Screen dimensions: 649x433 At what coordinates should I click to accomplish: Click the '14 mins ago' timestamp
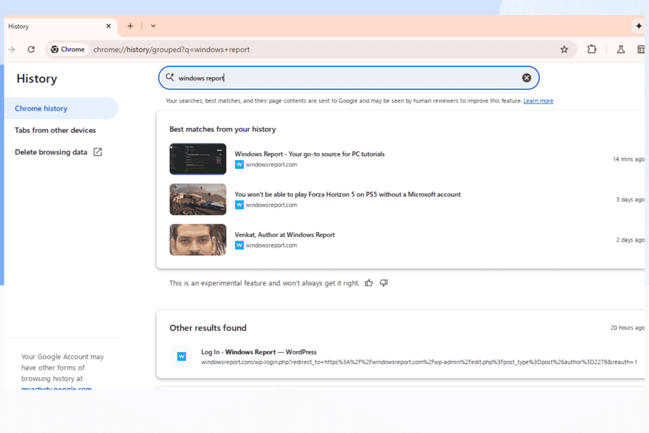point(629,159)
